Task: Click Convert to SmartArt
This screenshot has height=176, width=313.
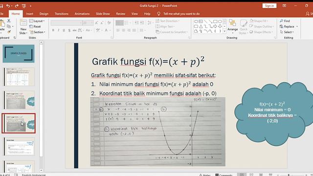Action: [x=172, y=32]
